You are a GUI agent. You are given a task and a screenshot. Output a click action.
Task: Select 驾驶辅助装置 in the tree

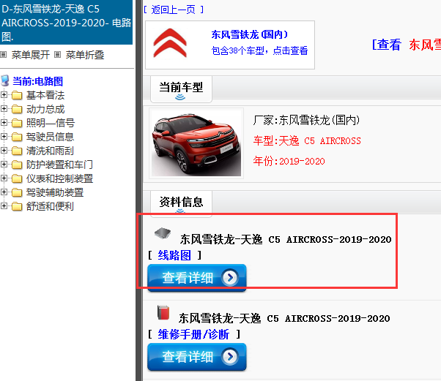coord(55,192)
